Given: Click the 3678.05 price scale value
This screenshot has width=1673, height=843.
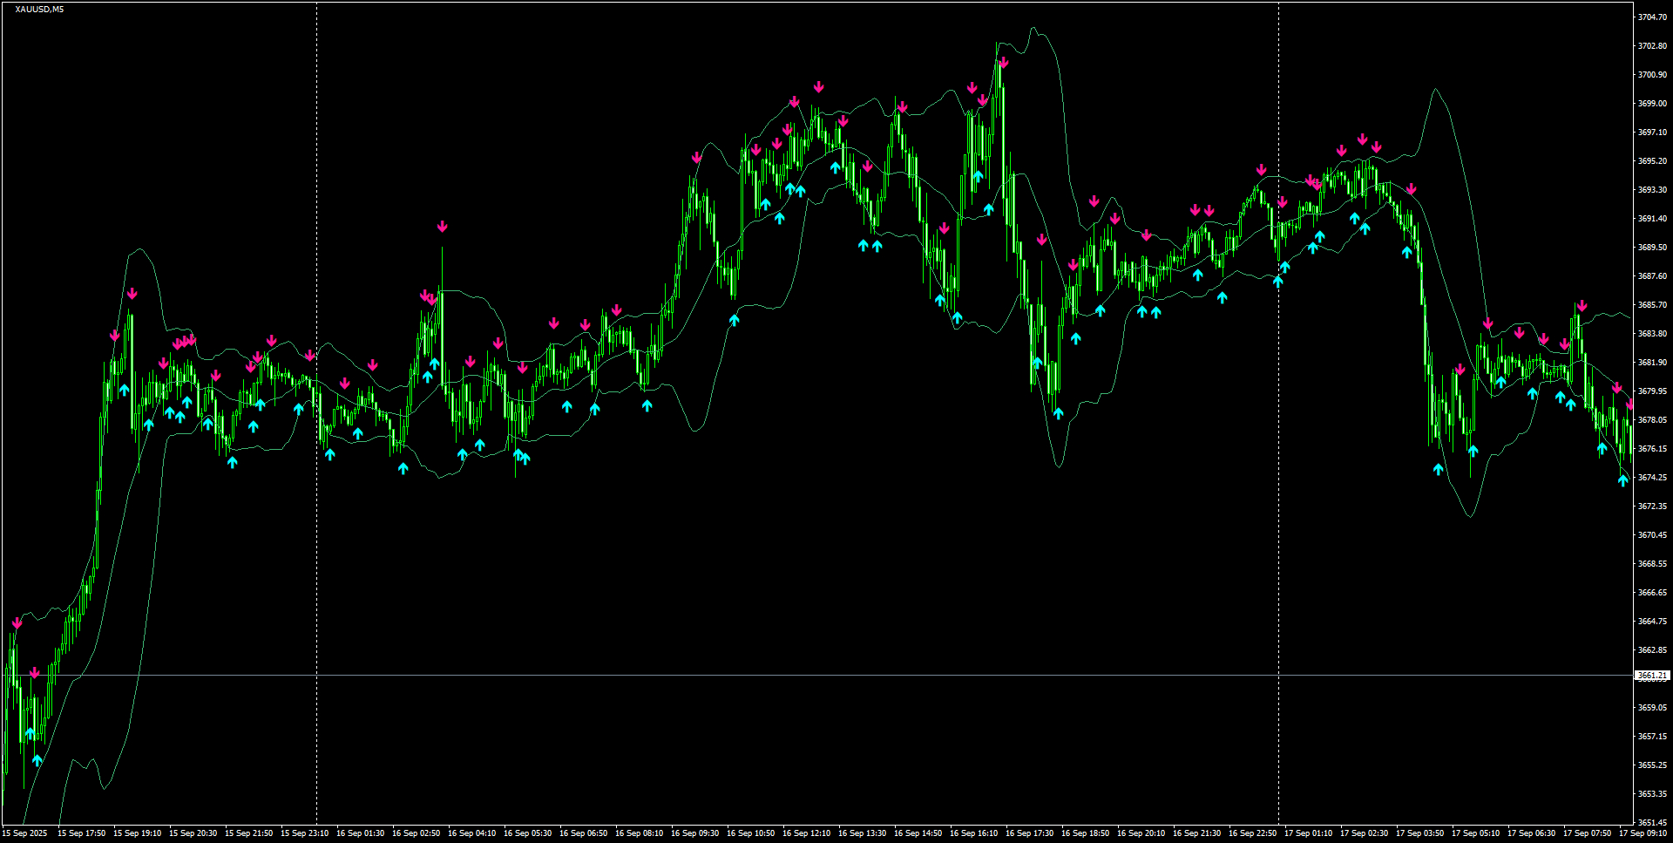Looking at the screenshot, I should [1652, 420].
